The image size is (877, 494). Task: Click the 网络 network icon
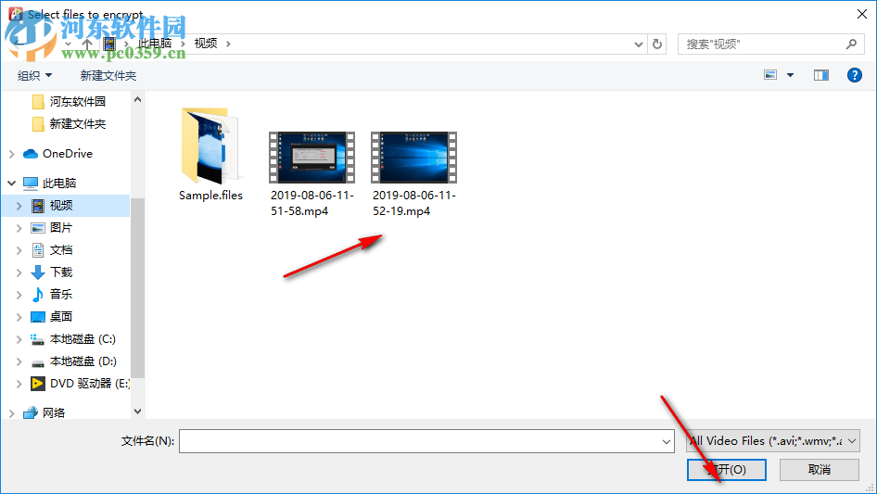pos(31,412)
